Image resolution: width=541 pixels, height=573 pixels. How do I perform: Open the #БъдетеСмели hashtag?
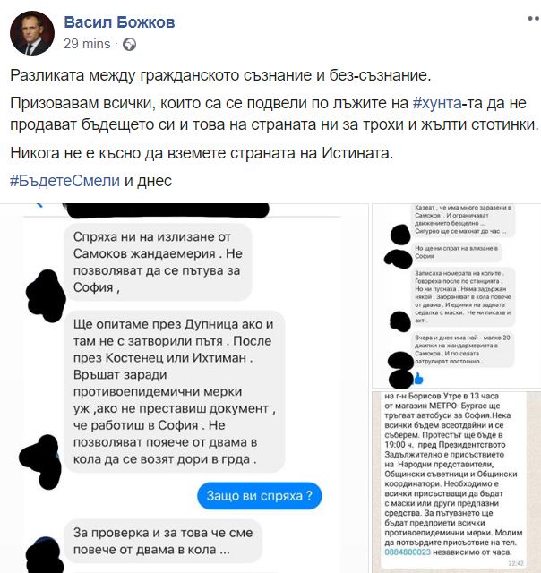click(x=64, y=181)
